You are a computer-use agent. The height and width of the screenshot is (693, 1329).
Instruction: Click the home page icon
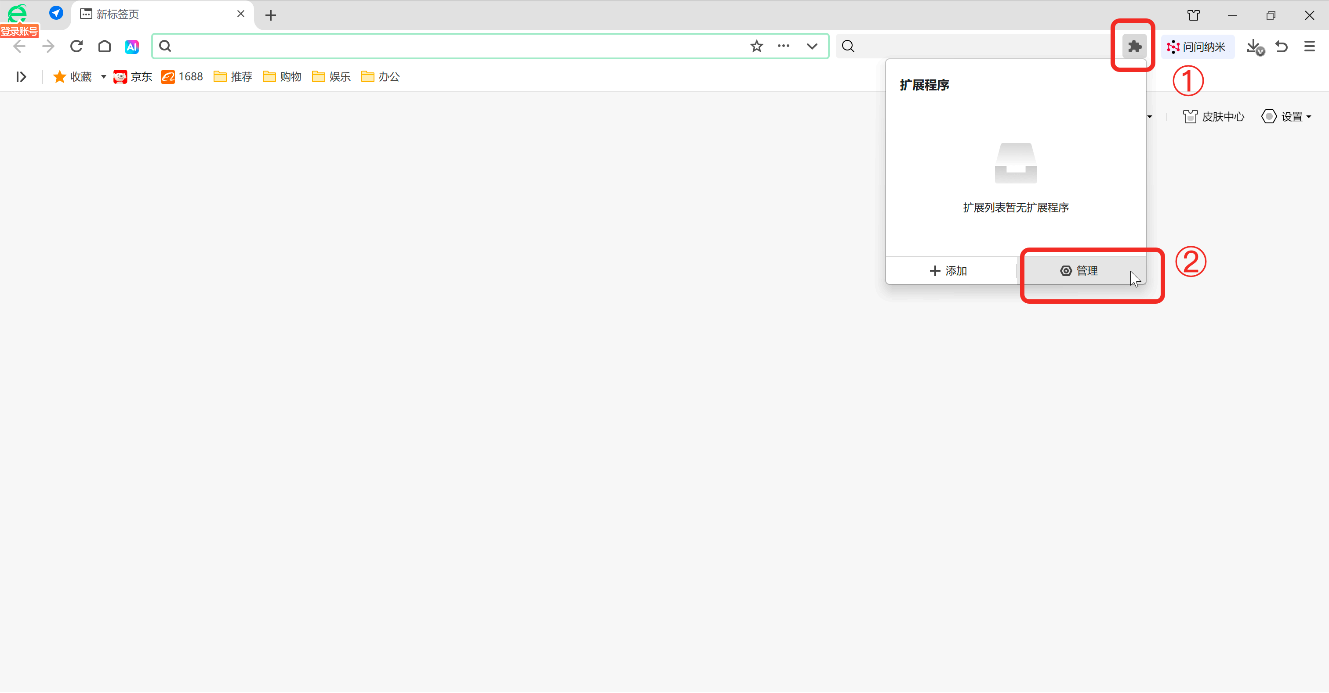[104, 47]
